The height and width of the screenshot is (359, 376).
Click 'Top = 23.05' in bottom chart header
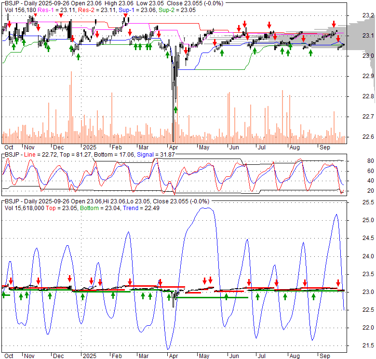(x=62, y=208)
